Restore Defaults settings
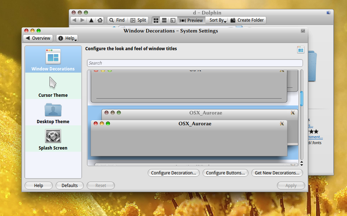Viewport: 347px width, 216px height. point(69,185)
